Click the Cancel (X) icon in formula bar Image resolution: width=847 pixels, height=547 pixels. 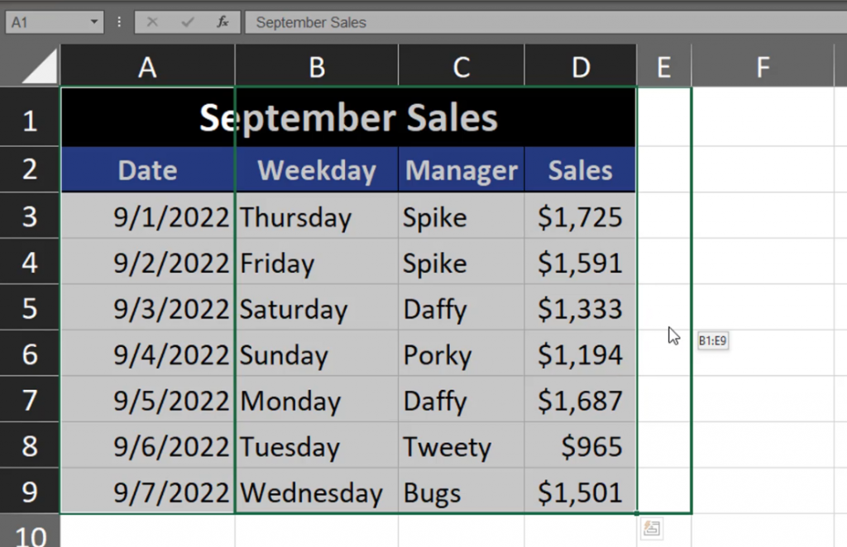(152, 22)
